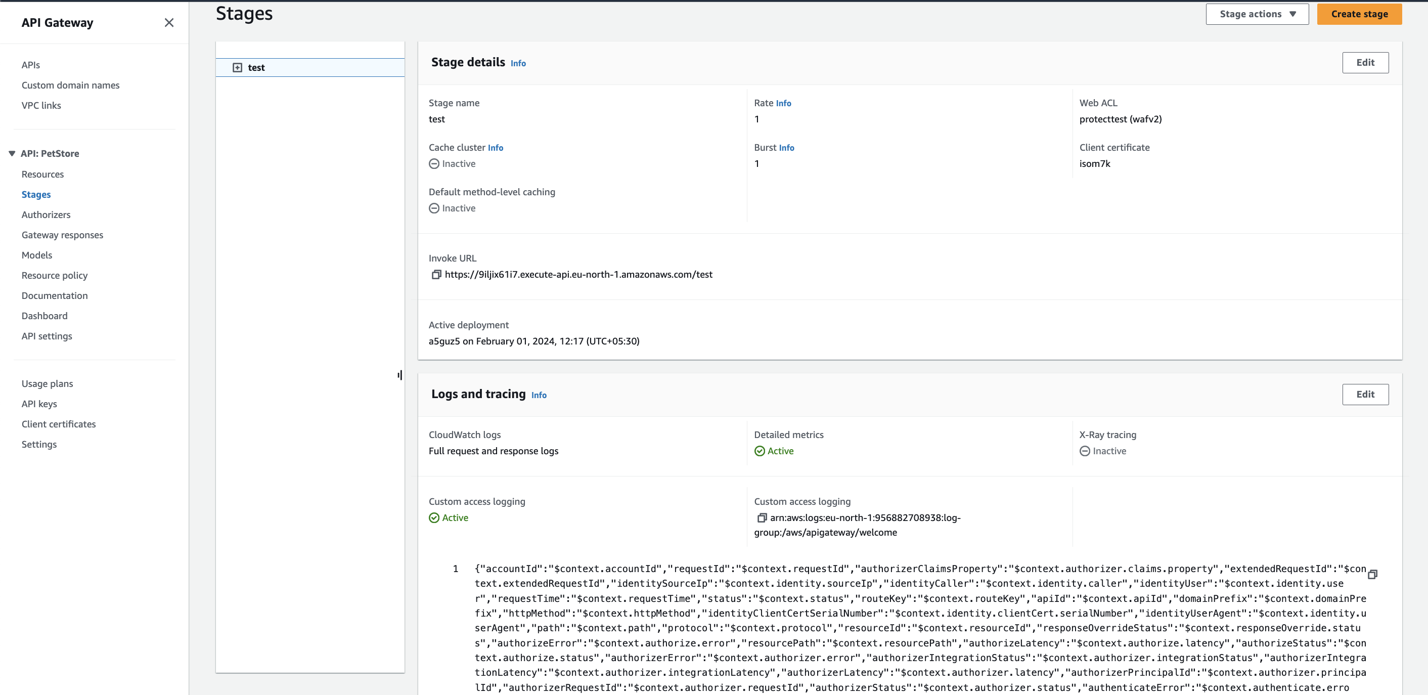Image resolution: width=1428 pixels, height=695 pixels.
Task: Open Stage details Info link
Action: (518, 63)
